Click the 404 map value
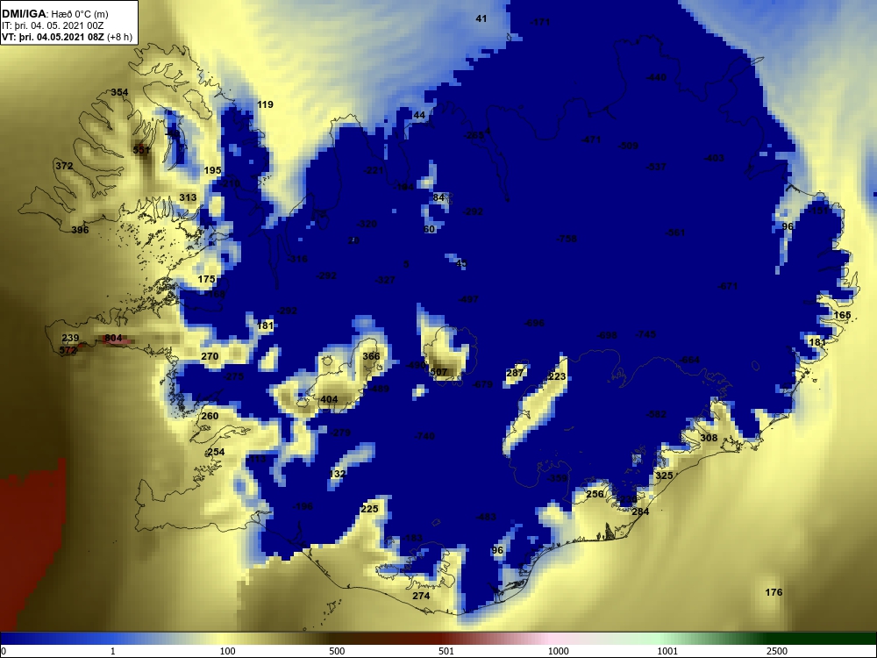The image size is (877, 658). click(329, 399)
